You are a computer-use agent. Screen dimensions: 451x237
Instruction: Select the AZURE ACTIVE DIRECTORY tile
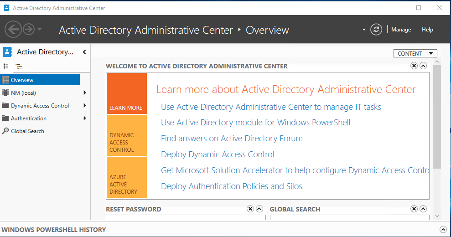point(127,177)
